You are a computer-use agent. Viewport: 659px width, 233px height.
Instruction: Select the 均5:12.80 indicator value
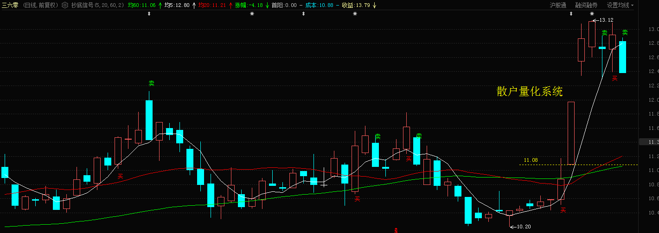[177, 6]
